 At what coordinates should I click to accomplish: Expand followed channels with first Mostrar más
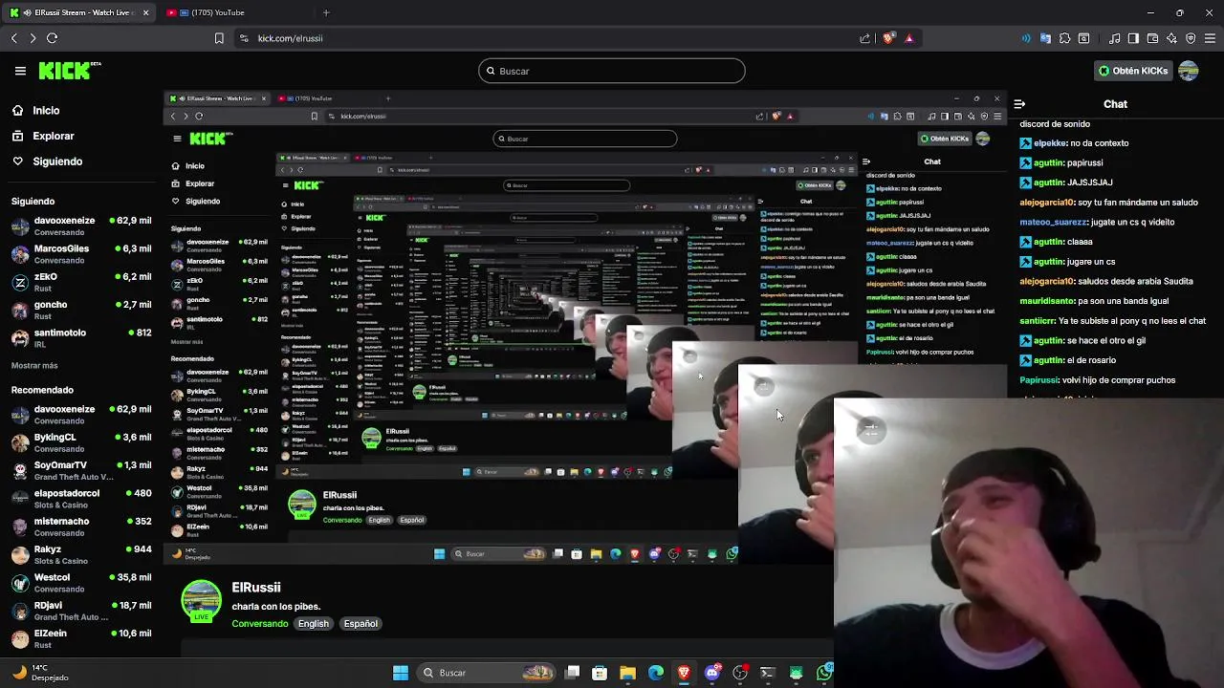pyautogui.click(x=34, y=365)
